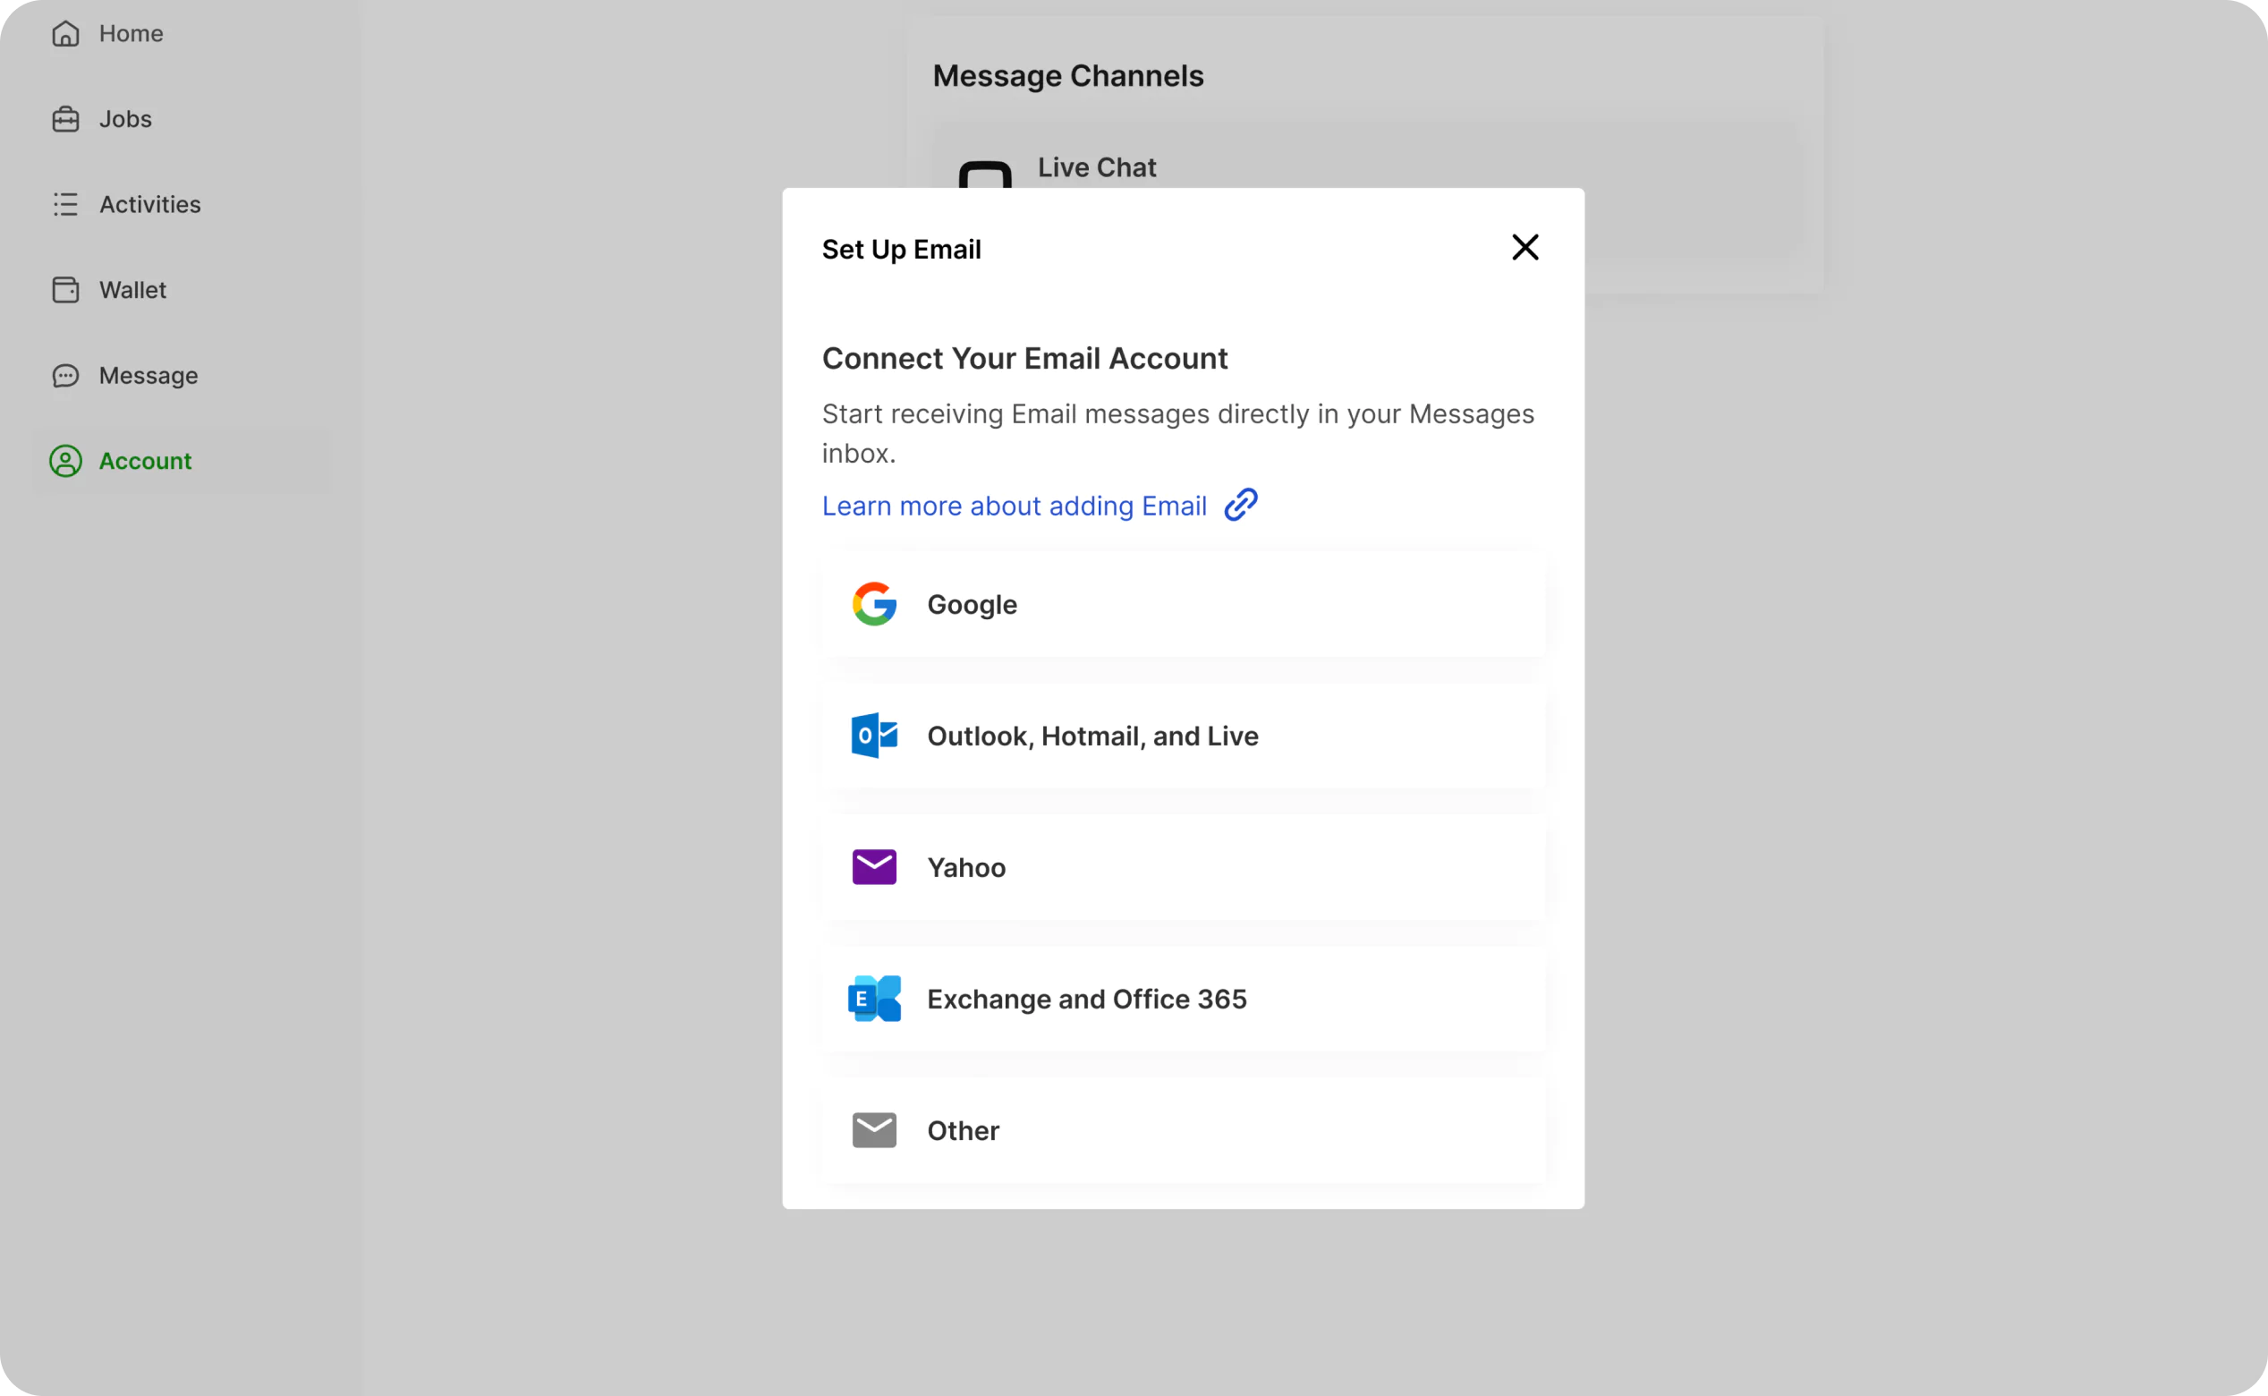
Task: Click the Jobs briefcase icon
Action: pyautogui.click(x=65, y=119)
